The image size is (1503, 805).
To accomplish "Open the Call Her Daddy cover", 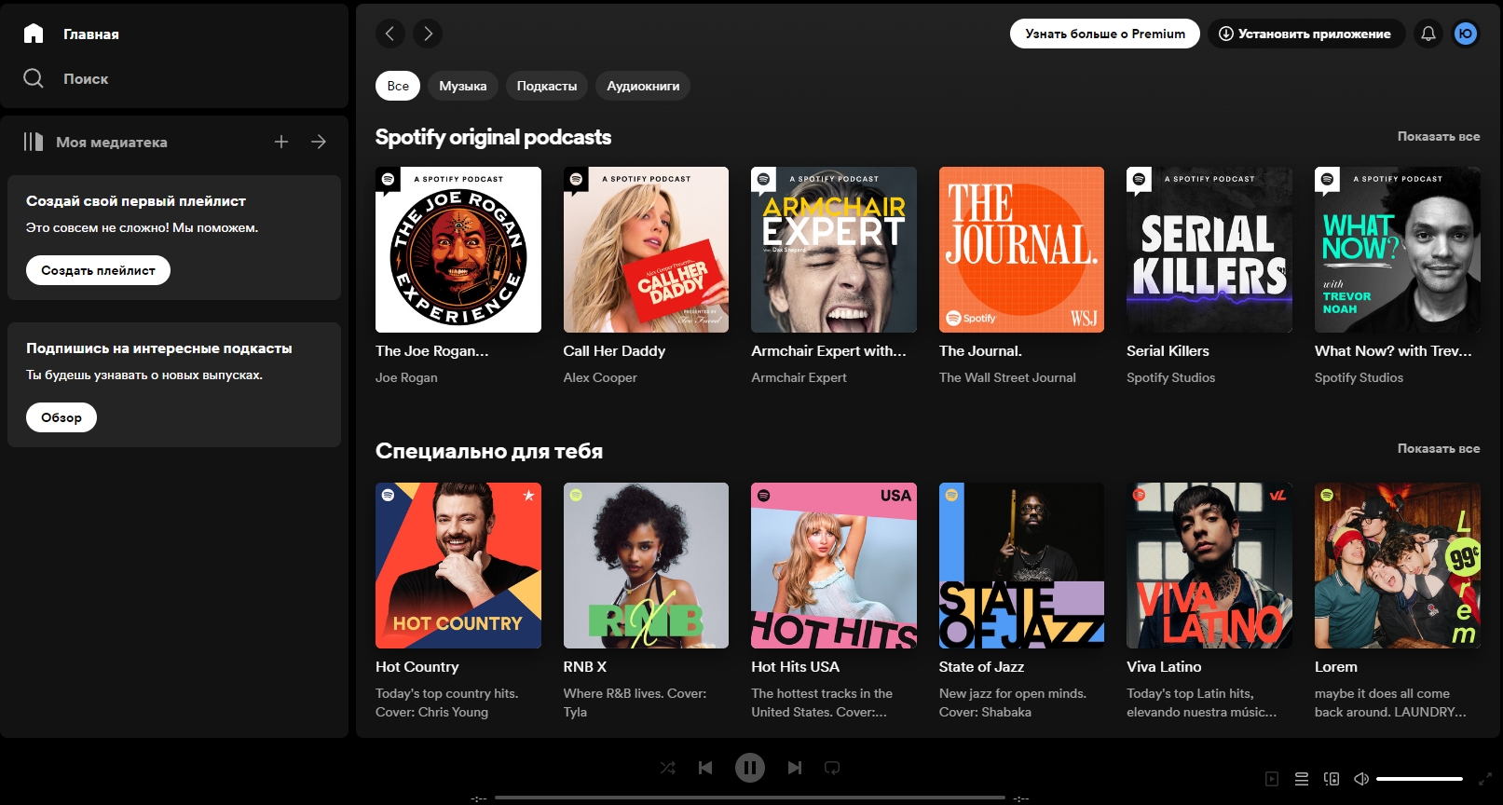I will (646, 250).
